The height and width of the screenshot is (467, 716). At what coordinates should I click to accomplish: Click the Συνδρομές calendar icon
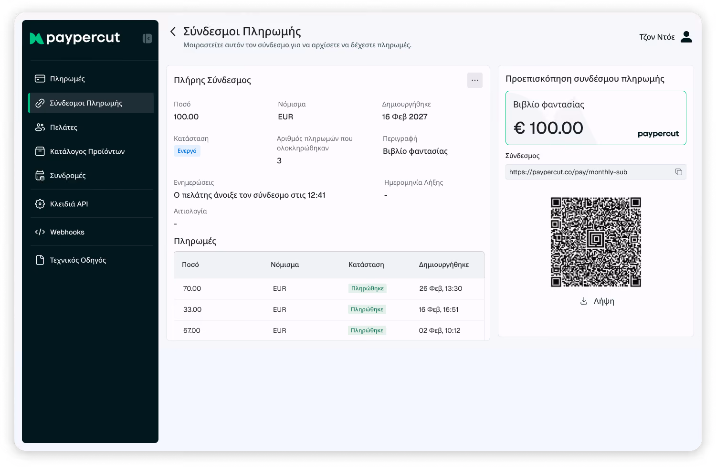tap(40, 176)
